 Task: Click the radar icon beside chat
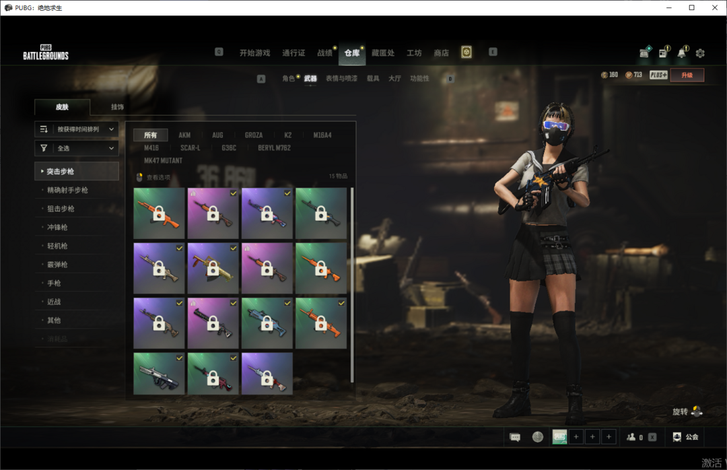coord(537,437)
